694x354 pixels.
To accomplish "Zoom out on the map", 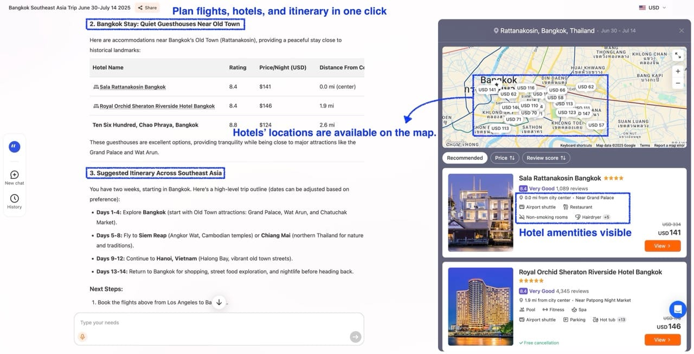I will pyautogui.click(x=678, y=83).
